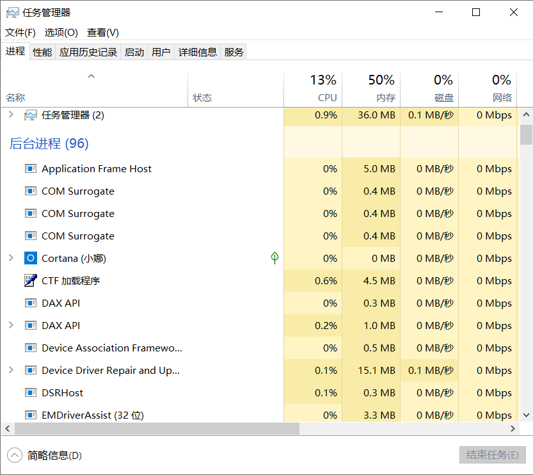Select the DSRHost process name
This screenshot has height=475, width=533.
point(62,392)
